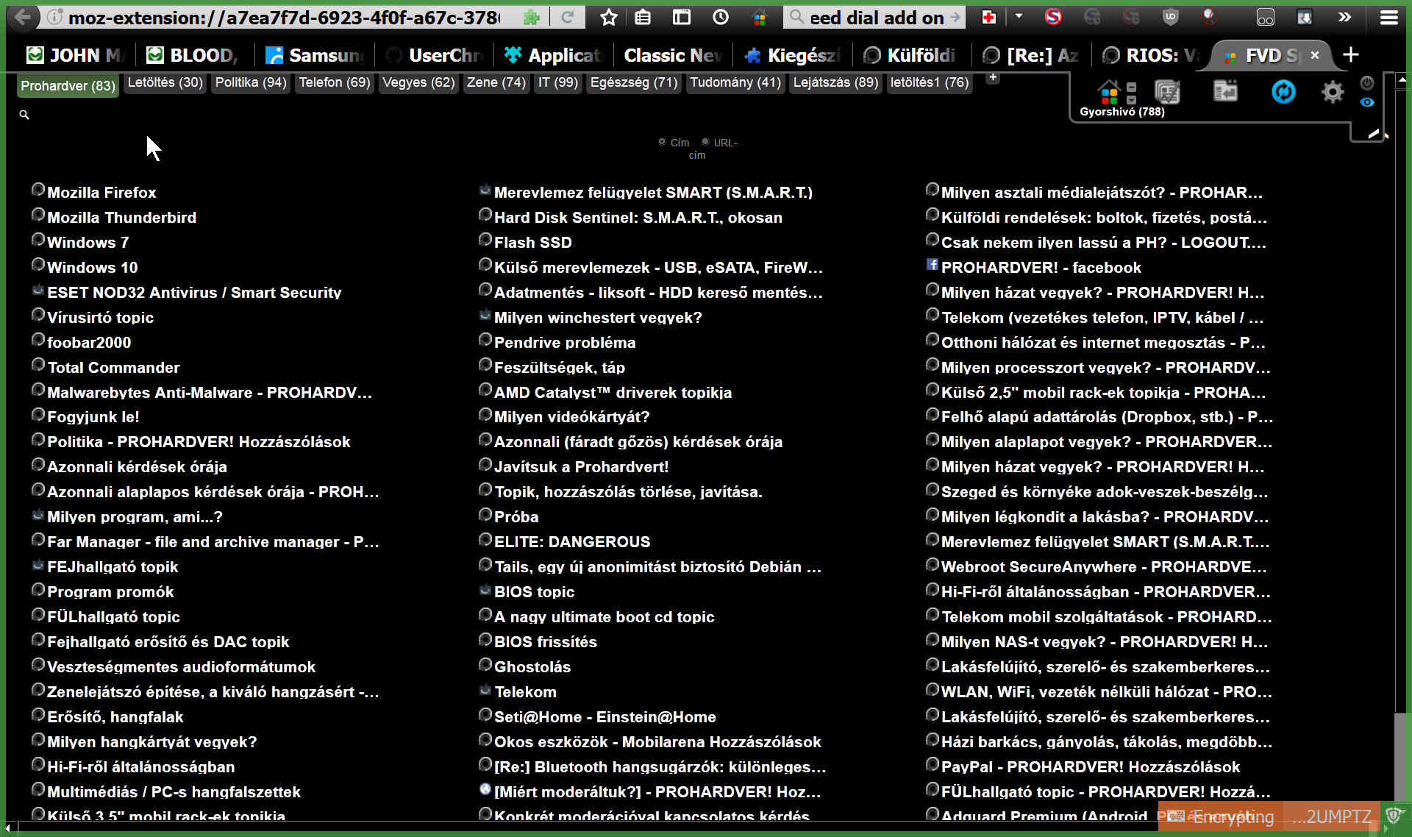Click the browser back arrow button

(23, 17)
